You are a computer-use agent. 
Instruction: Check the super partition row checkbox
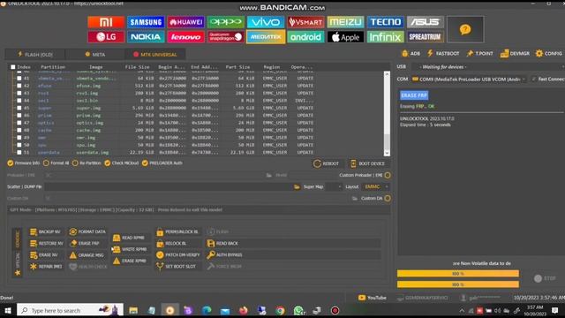click(19, 108)
